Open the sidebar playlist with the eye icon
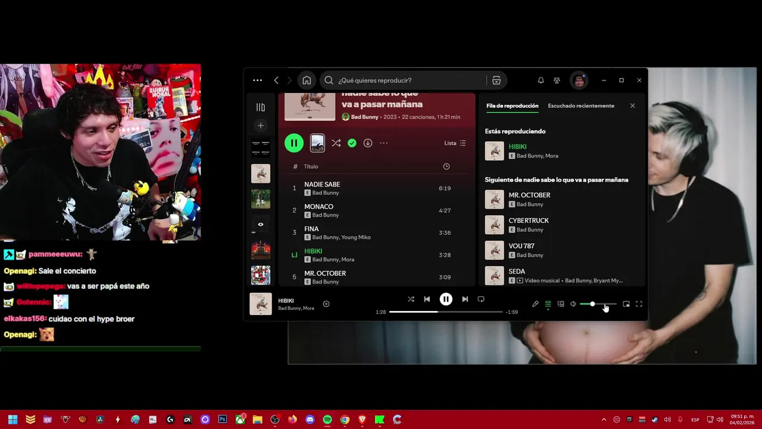Image resolution: width=762 pixels, height=429 pixels. coord(261,225)
